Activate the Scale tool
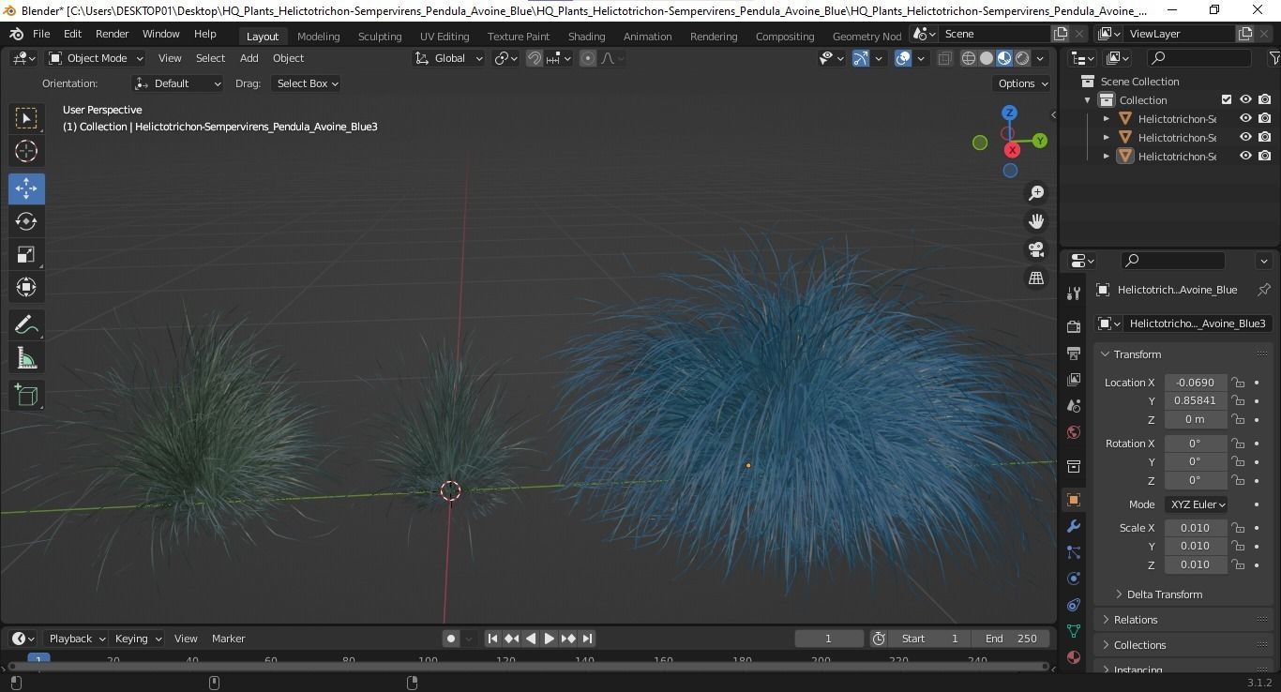Screen dimensions: 1281x692 tap(26, 255)
